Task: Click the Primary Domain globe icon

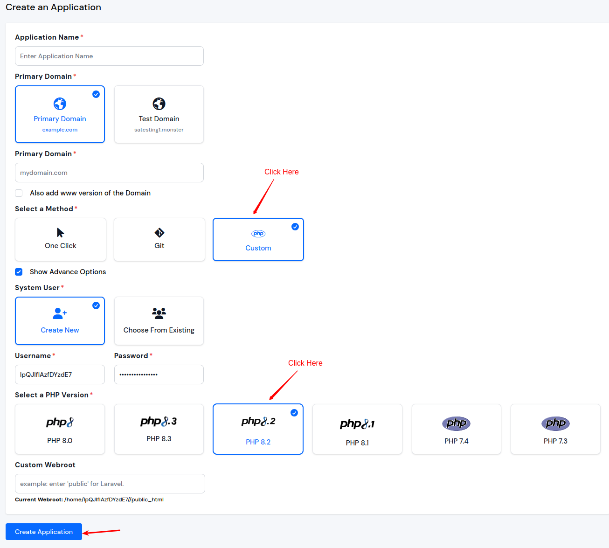Action: coord(60,104)
